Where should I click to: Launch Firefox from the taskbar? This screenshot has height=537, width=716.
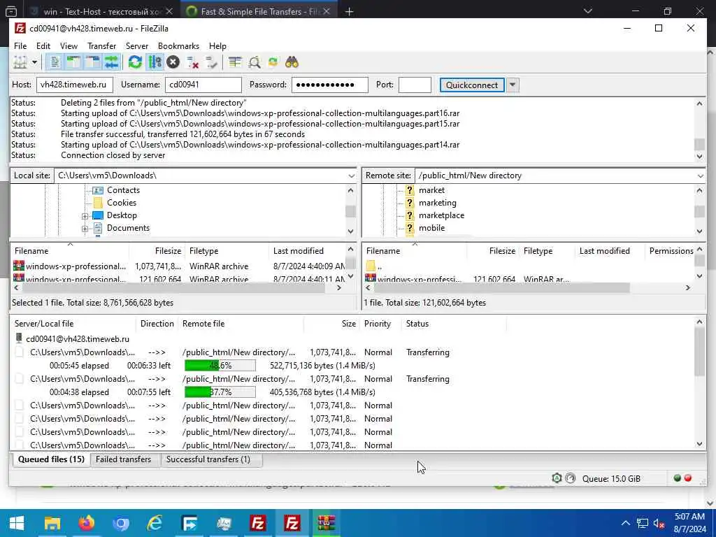[86, 523]
